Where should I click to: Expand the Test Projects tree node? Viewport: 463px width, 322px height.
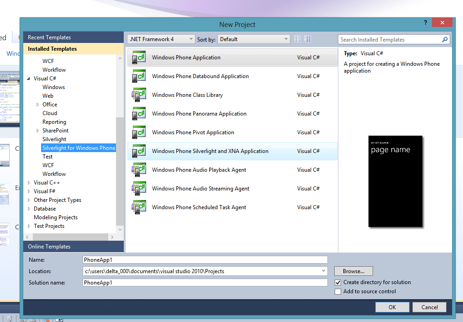tap(29, 226)
